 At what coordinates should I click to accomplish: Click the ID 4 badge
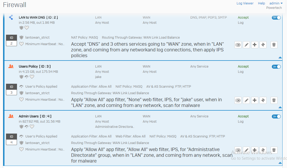pyautogui.click(x=12, y=139)
